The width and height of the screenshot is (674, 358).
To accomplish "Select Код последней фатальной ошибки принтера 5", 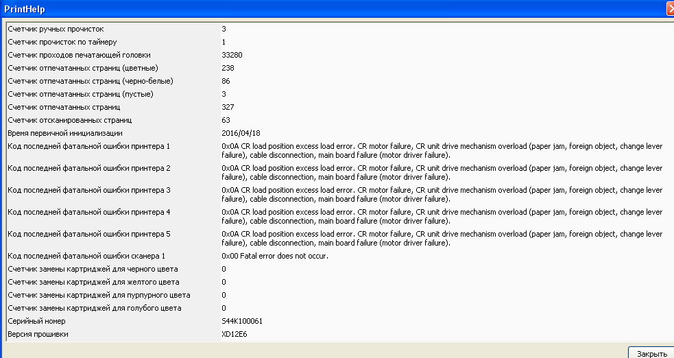I will click(x=88, y=234).
